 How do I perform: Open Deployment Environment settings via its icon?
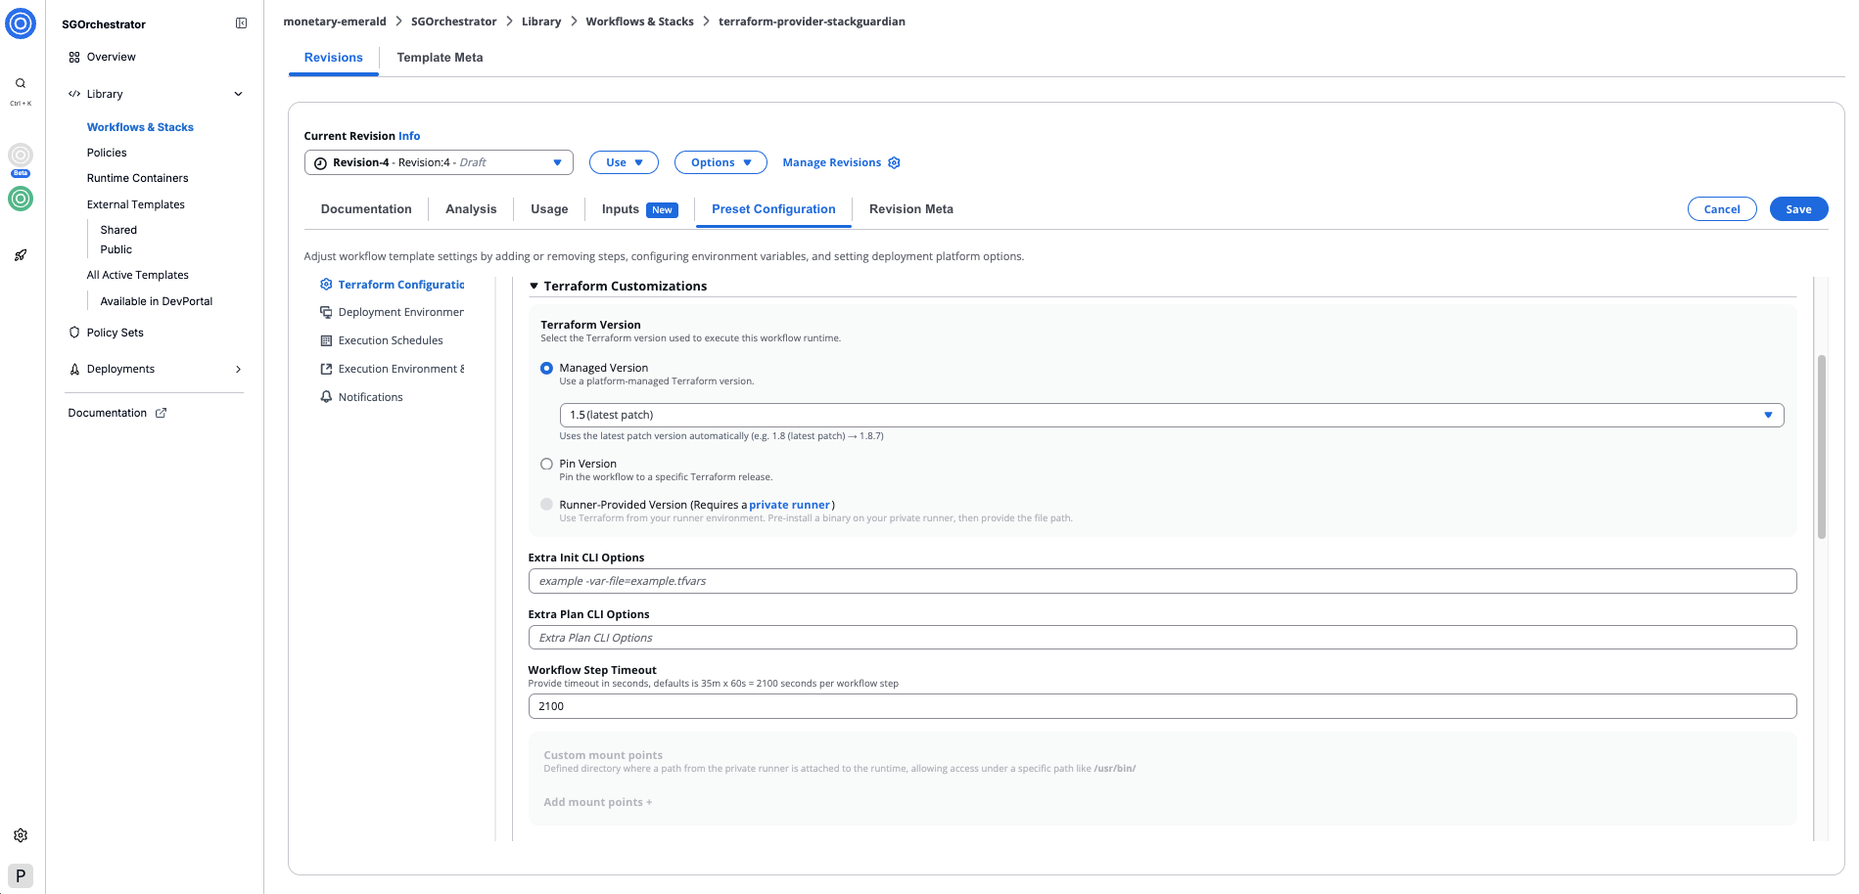(326, 311)
